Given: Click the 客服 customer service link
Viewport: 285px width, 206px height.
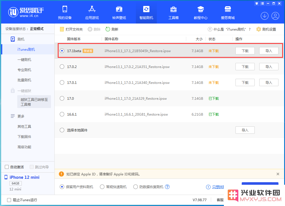Looking at the screenshot, I should click(x=220, y=200).
